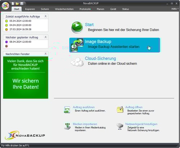The height and width of the screenshot is (148, 180).
Task: Click the Cloud-Sicherung cloud icon
Action: pos(77,62)
